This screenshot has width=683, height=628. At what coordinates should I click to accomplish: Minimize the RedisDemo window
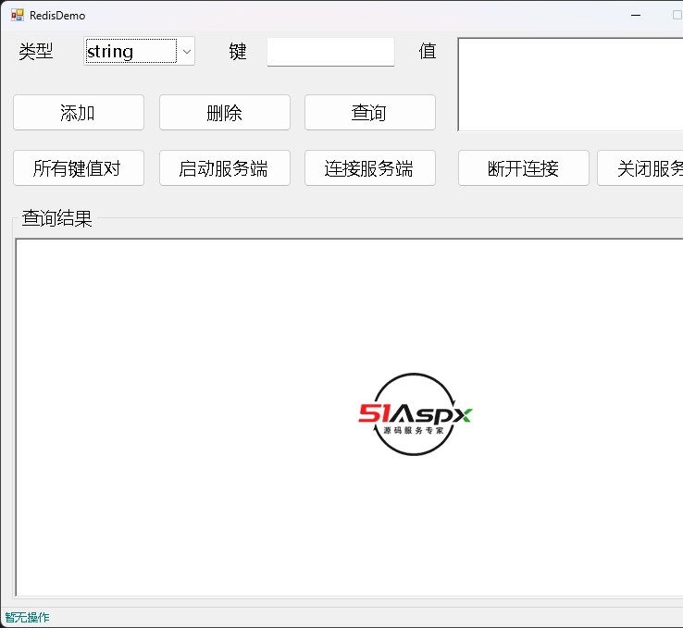(x=636, y=15)
